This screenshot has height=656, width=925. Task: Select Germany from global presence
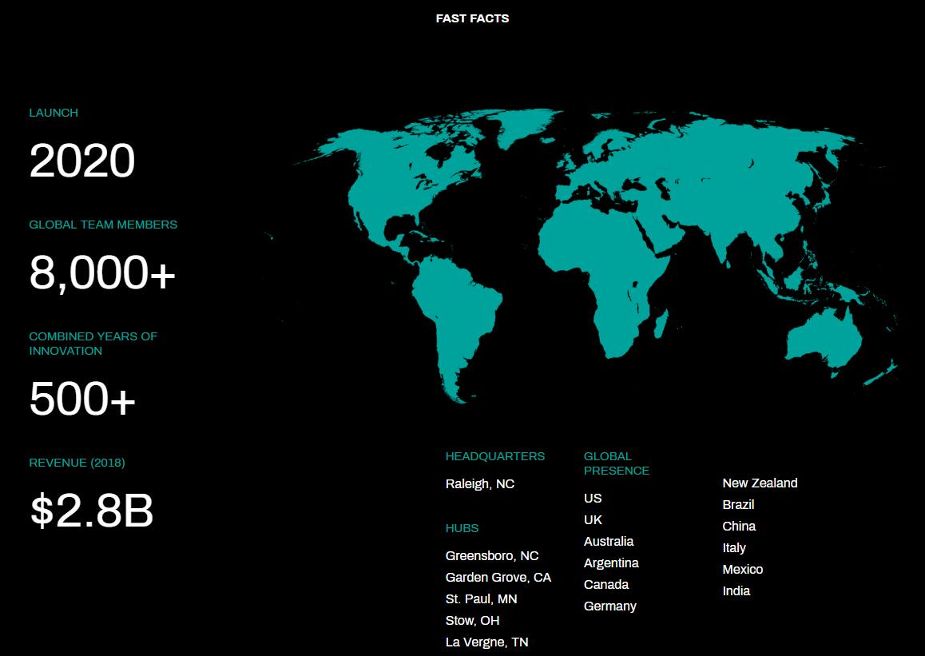tap(610, 606)
